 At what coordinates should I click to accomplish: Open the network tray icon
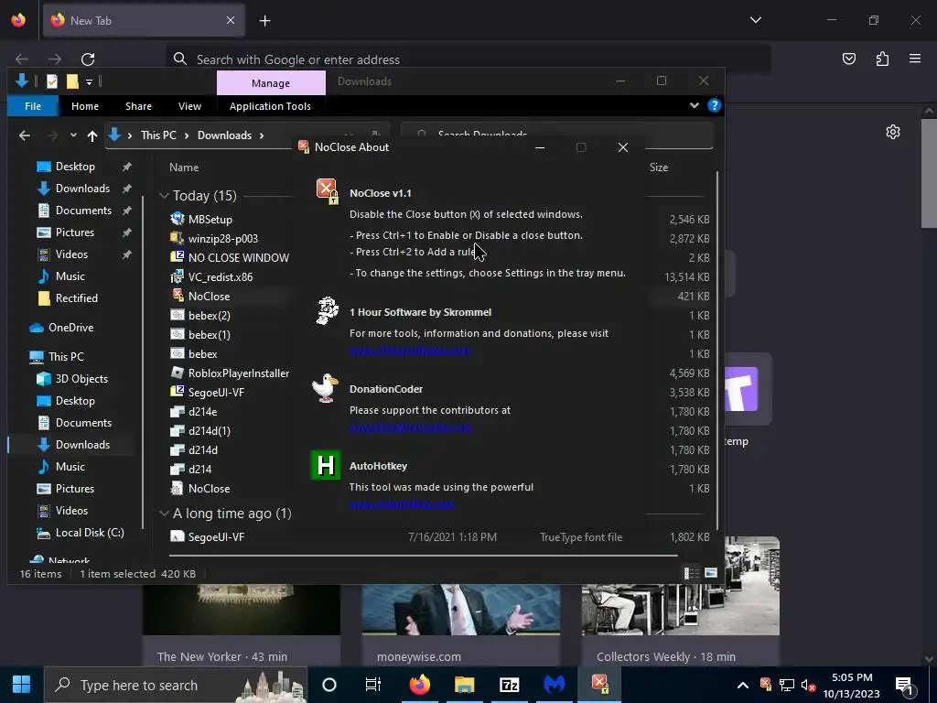click(787, 685)
